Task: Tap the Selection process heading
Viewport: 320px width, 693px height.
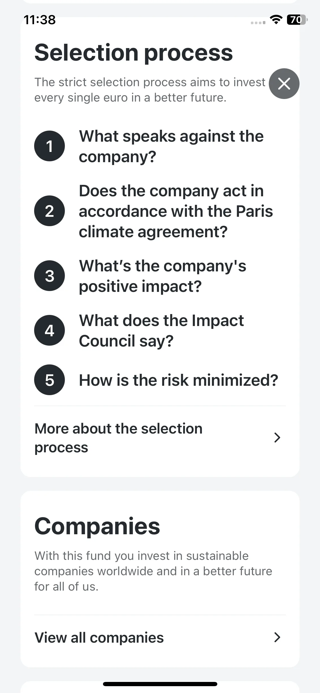Action: click(134, 53)
